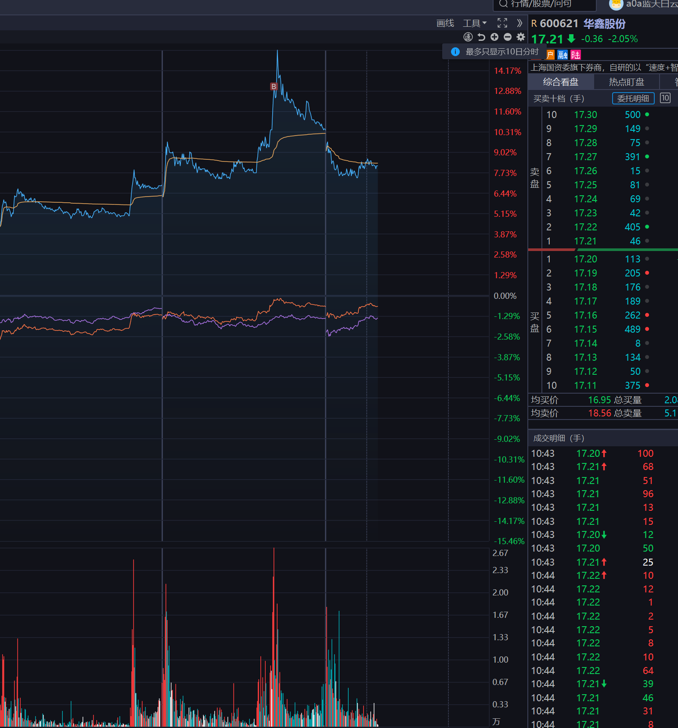Click the user avatar icon
The height and width of the screenshot is (728, 678).
click(616, 4)
